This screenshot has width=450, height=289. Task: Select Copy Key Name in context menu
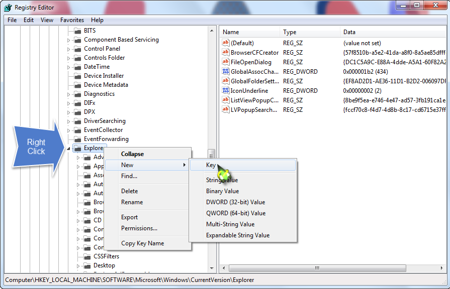point(147,243)
